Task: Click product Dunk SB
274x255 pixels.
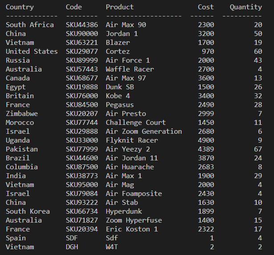Action: (120, 87)
